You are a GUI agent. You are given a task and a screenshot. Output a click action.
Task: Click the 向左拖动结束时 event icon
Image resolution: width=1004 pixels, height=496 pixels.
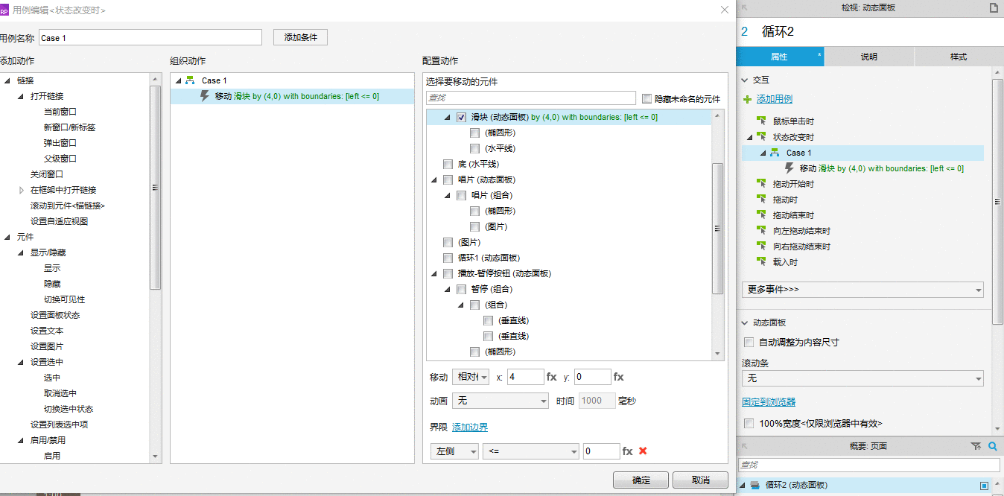click(x=761, y=231)
